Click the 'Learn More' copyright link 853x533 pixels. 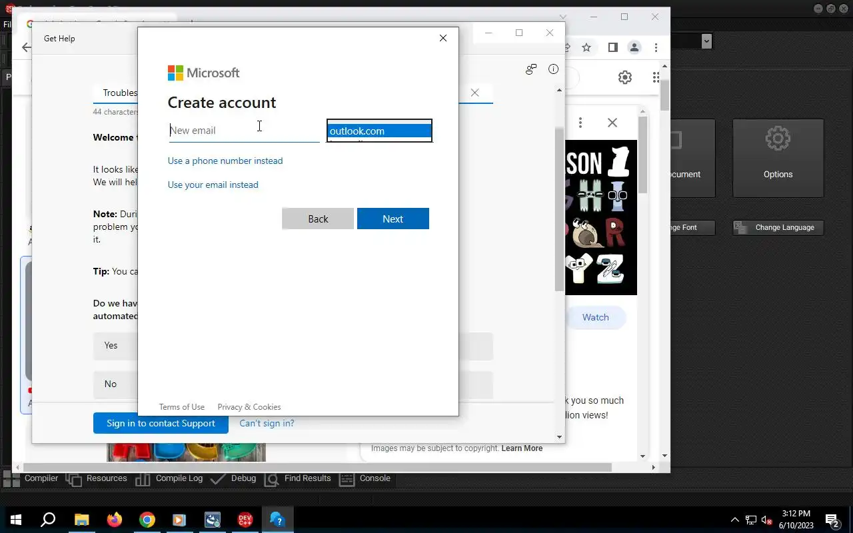522,448
